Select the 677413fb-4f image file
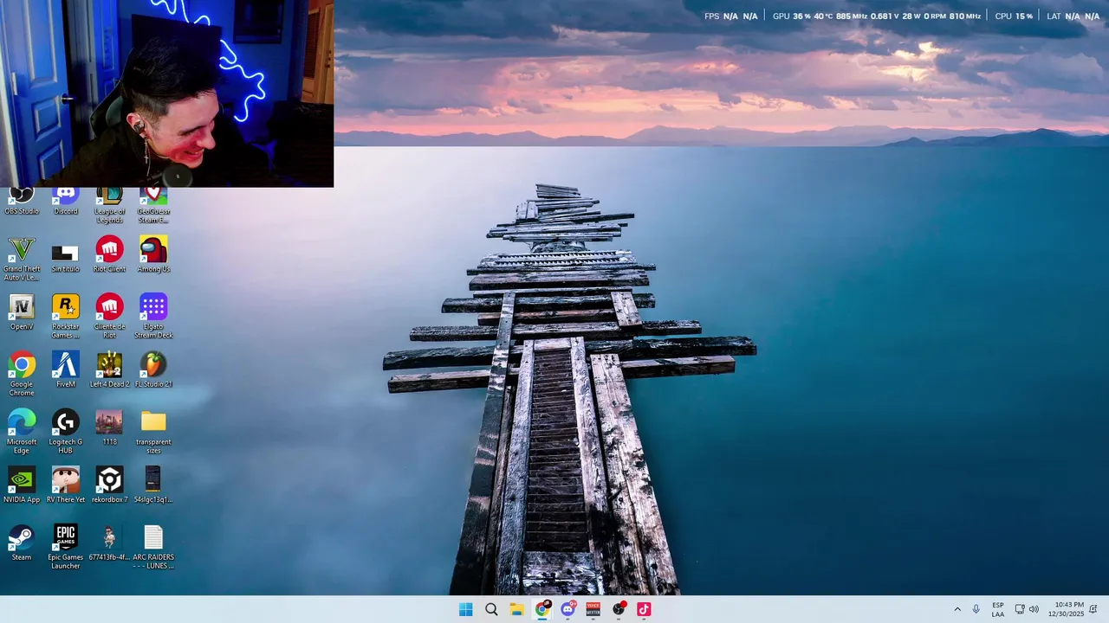Viewport: 1109px width, 623px height. [x=109, y=543]
